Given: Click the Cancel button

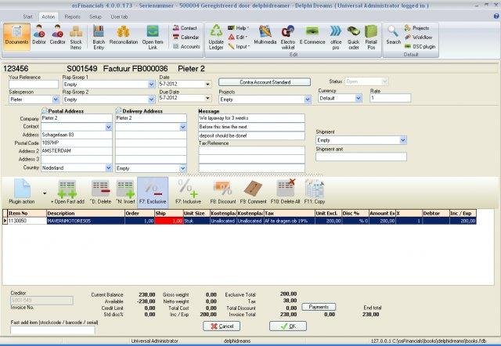Looking at the screenshot, I should [x=222, y=326].
